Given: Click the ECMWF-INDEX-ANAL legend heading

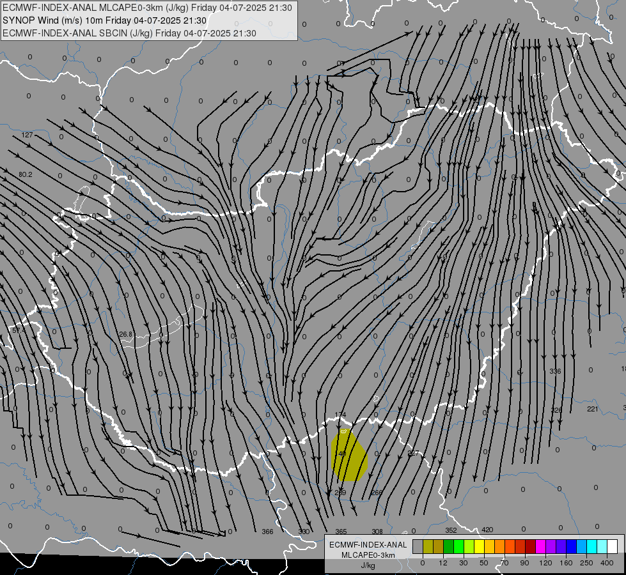Looking at the screenshot, I should (x=368, y=545).
